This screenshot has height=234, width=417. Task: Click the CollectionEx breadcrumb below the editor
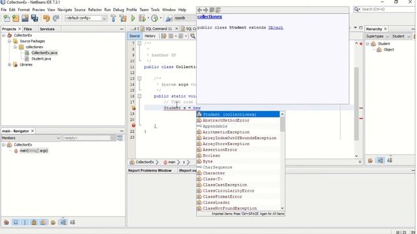click(x=145, y=162)
